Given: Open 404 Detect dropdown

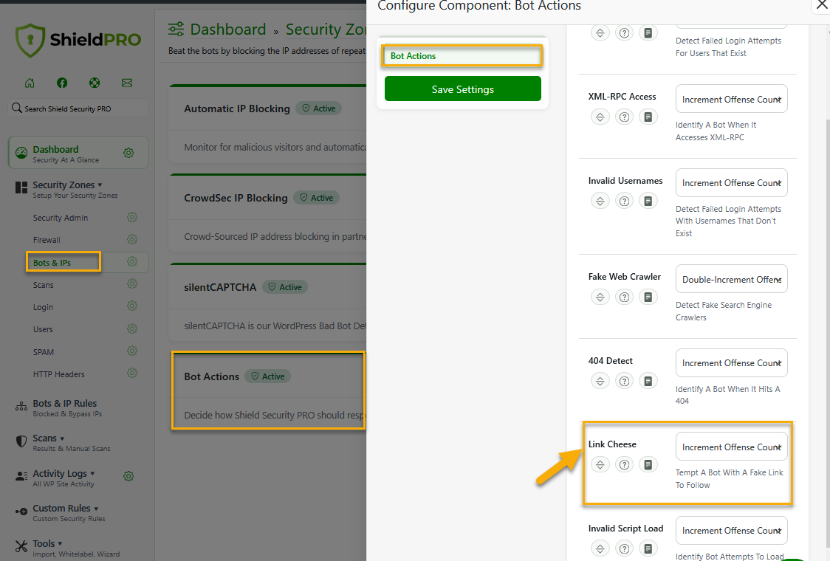Looking at the screenshot, I should tap(732, 362).
